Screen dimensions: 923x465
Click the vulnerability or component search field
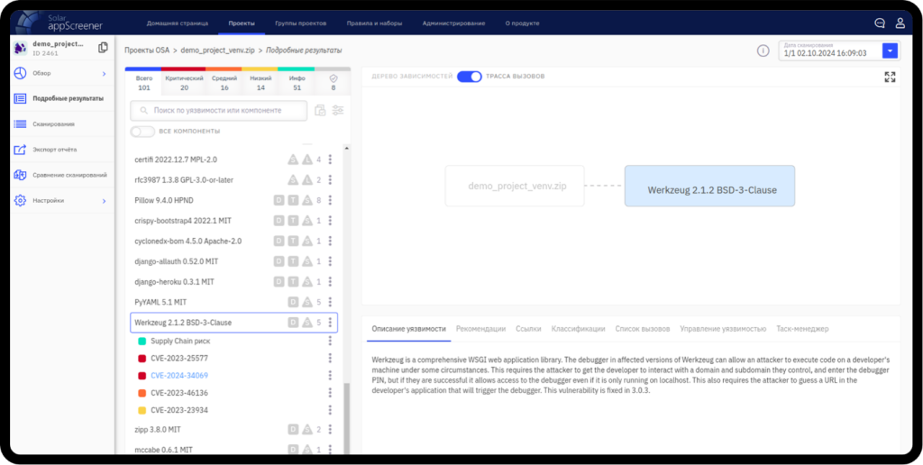(218, 110)
